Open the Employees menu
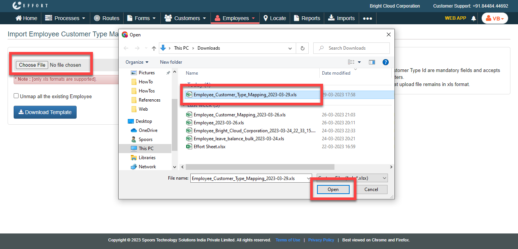 click(235, 18)
